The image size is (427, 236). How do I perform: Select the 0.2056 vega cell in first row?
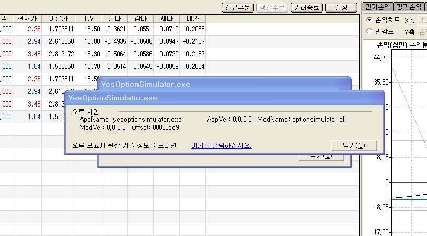click(193, 29)
